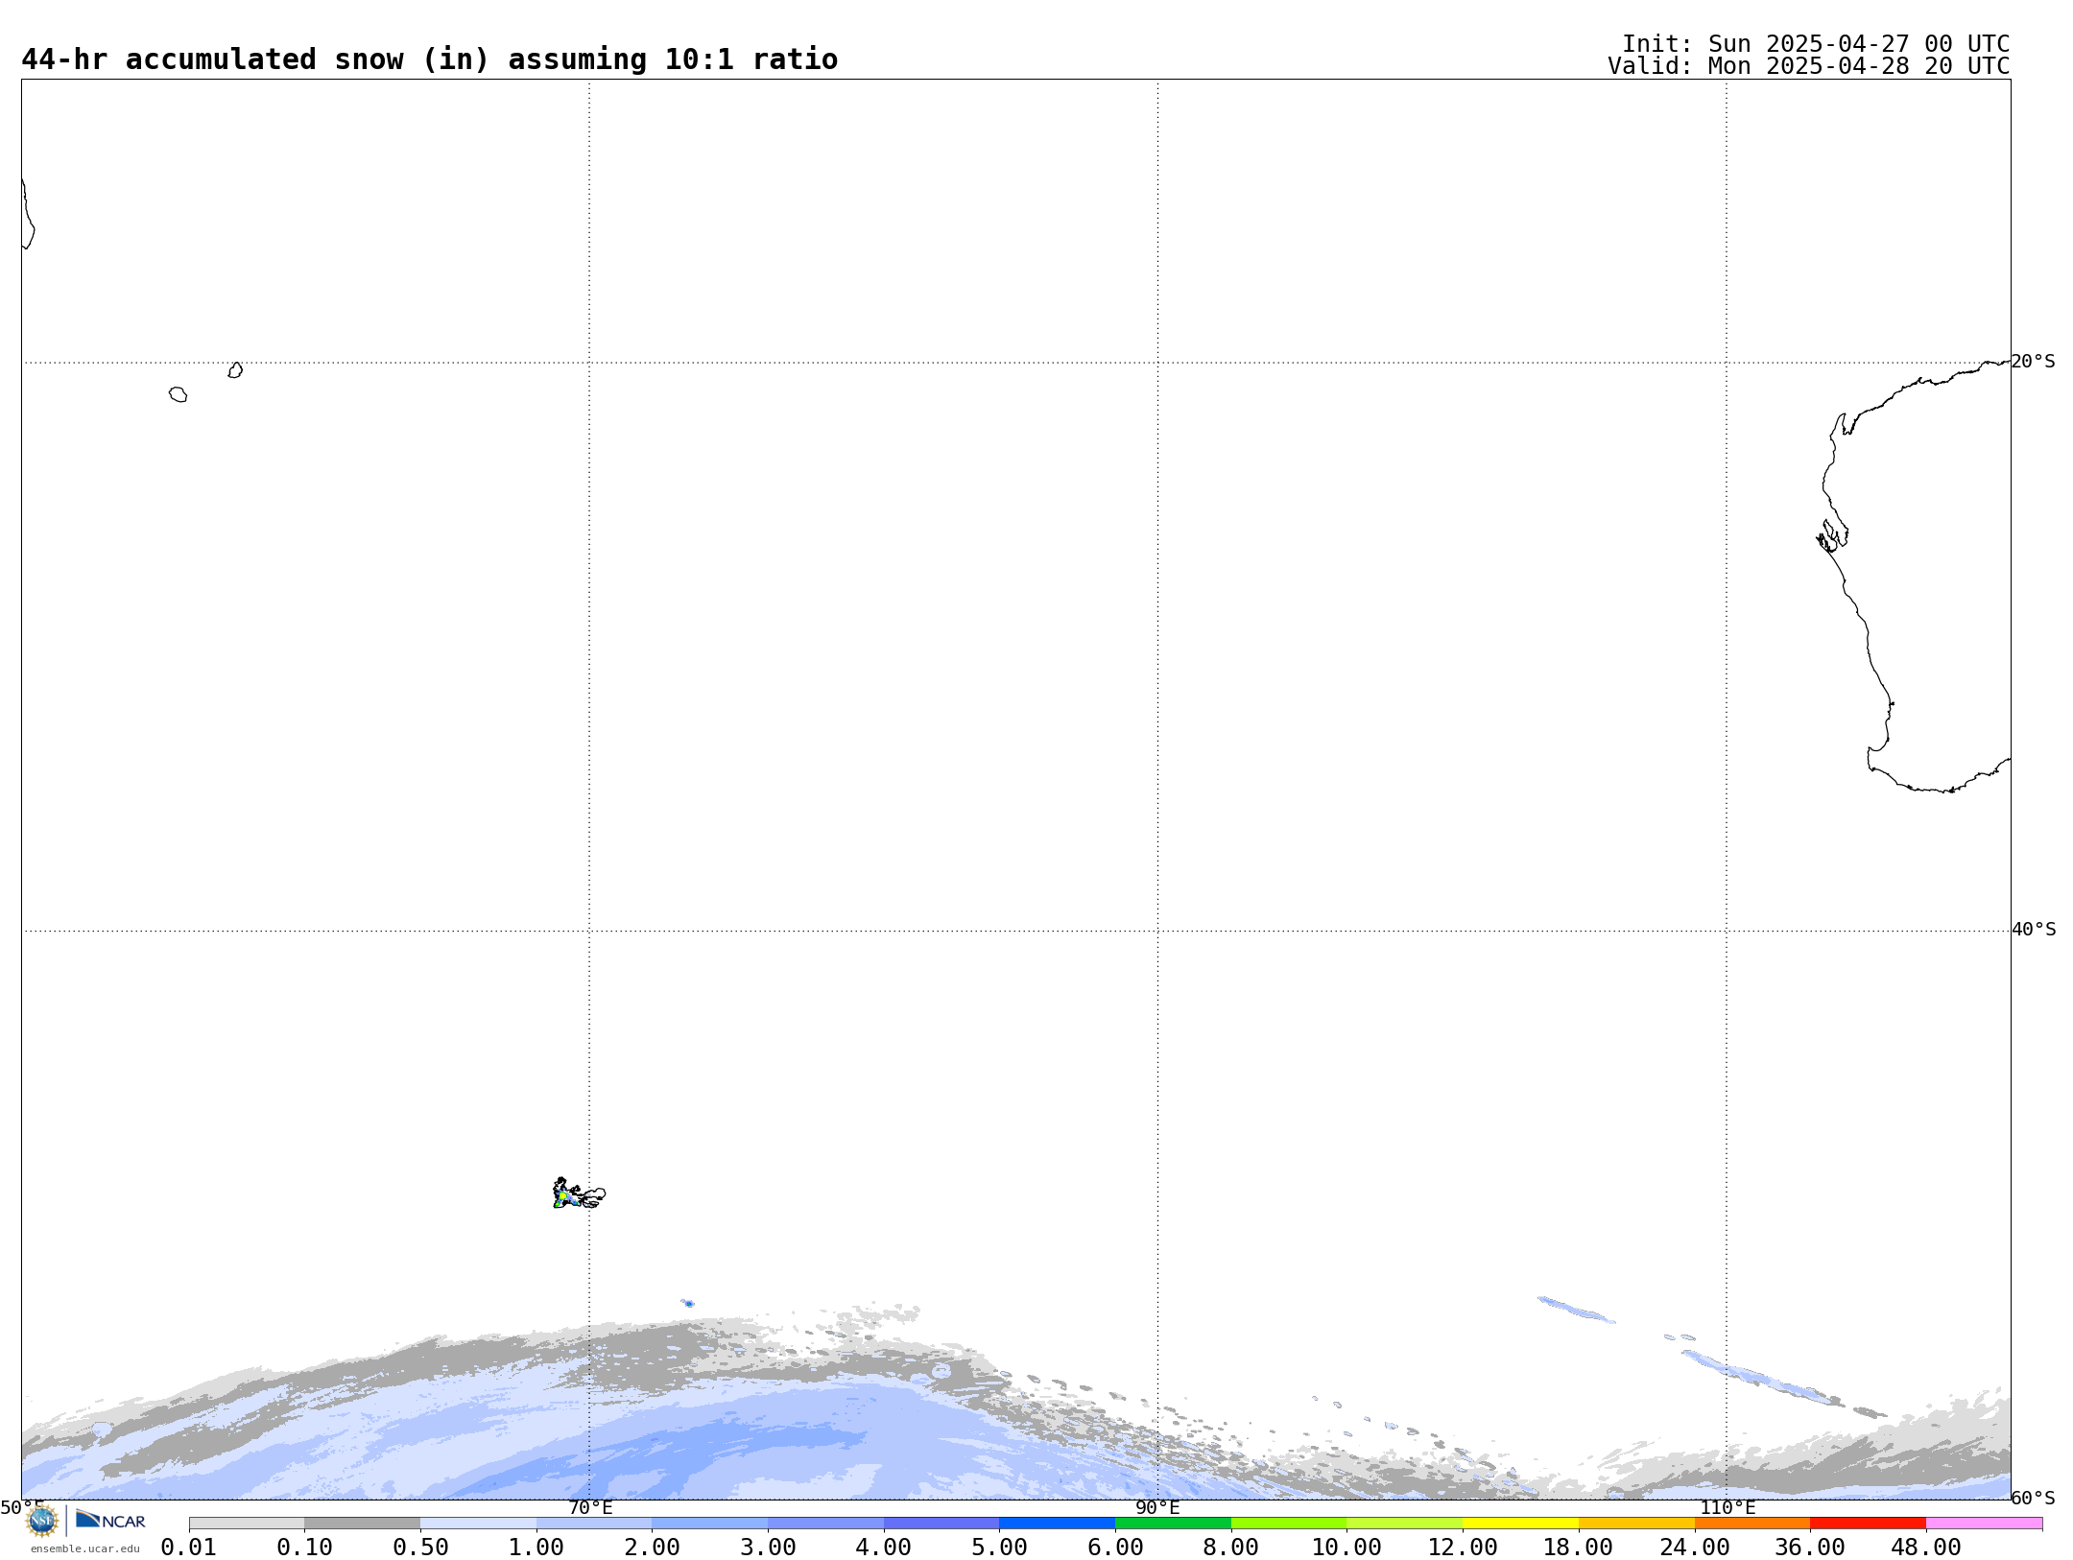Click the 110°E longitude label
The image size is (2073, 1560).
[x=1727, y=1507]
